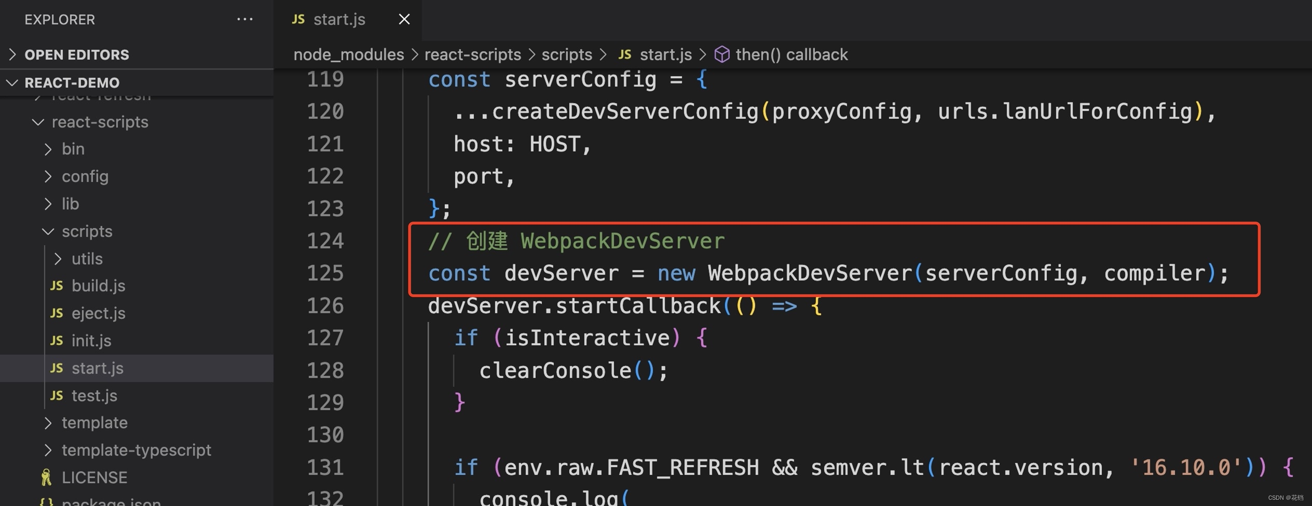This screenshot has height=506, width=1312.
Task: Click scripts in breadcrumb path
Action: tap(567, 54)
